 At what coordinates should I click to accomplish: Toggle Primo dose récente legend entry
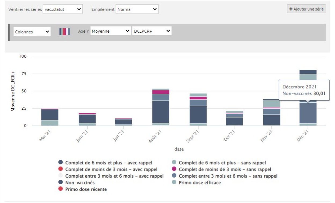point(86,189)
